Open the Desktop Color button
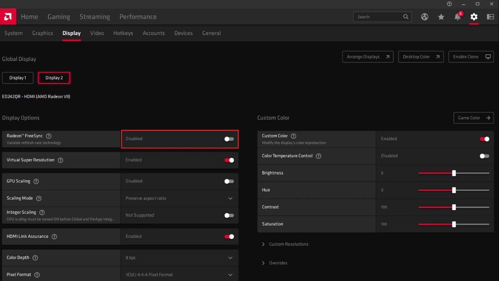 (421, 57)
